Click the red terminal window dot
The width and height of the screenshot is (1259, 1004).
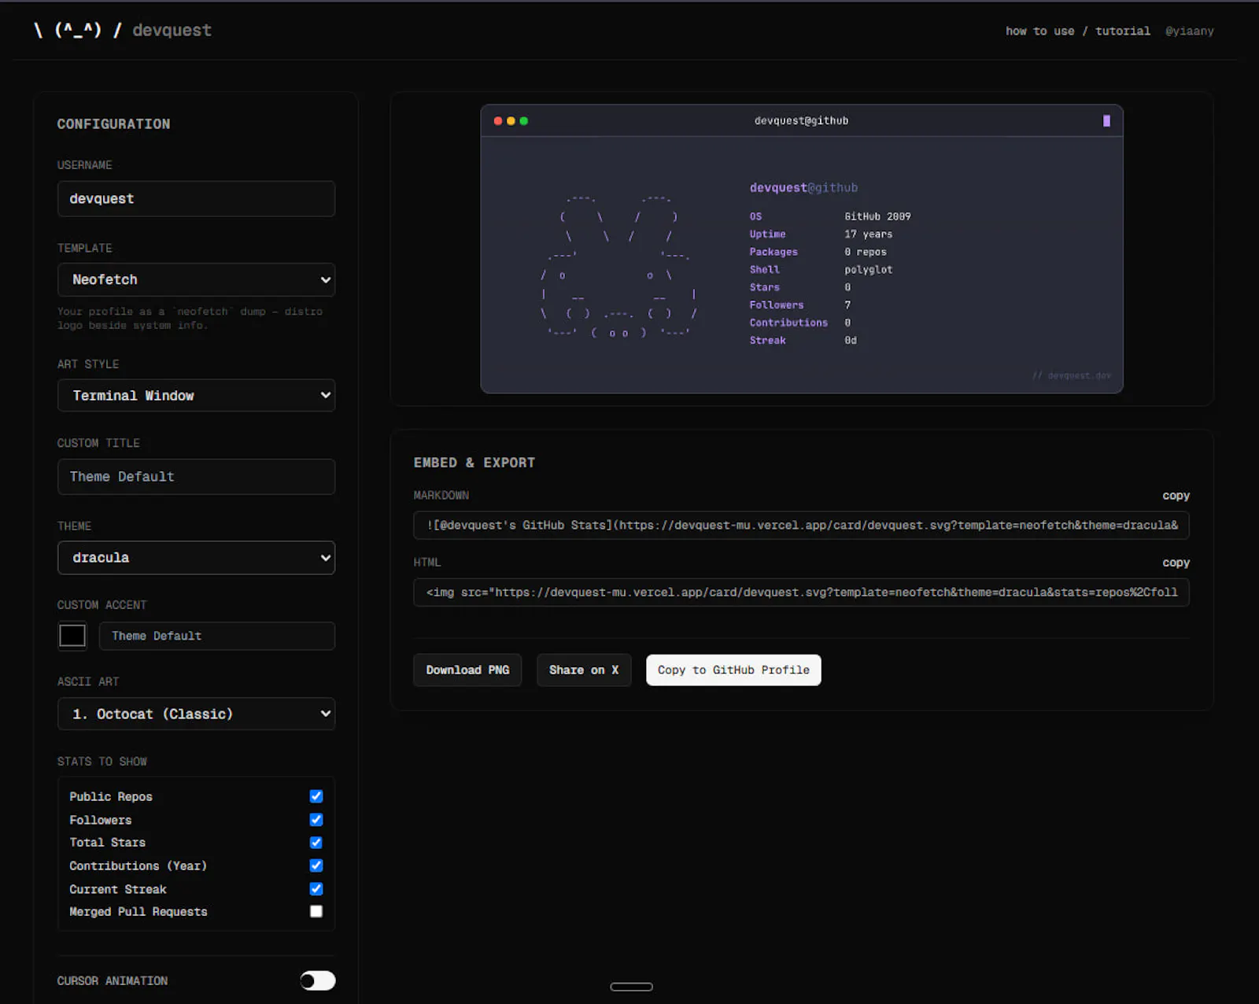(x=498, y=121)
